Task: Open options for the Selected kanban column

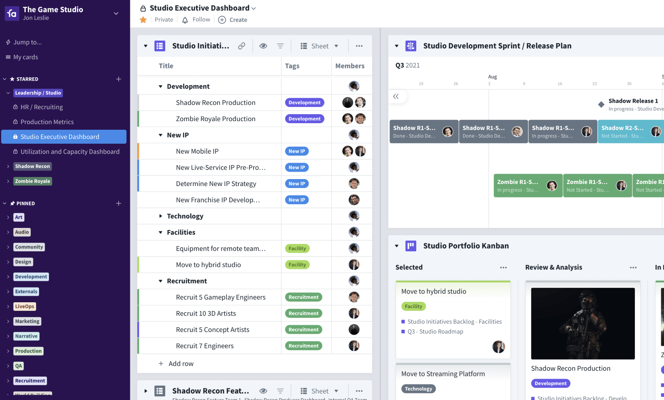Action: (x=503, y=267)
